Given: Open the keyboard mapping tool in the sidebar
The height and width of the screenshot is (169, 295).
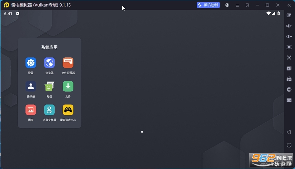Looking at the screenshot, I should pos(289,15).
